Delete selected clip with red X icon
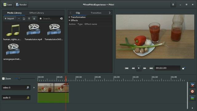 click(x=192, y=91)
